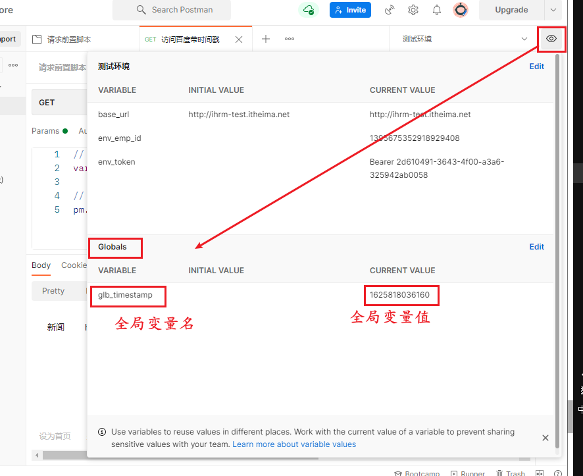Open the 测试环境 environment dropdown
This screenshot has width=583, height=476.
click(465, 39)
